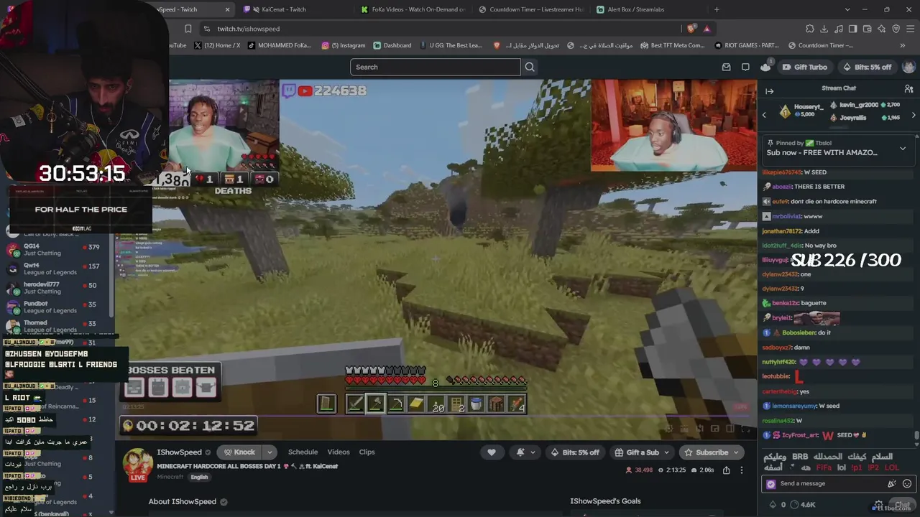Show hidden bookmarks overflow chevron
The image size is (920, 517).
[x=903, y=45]
